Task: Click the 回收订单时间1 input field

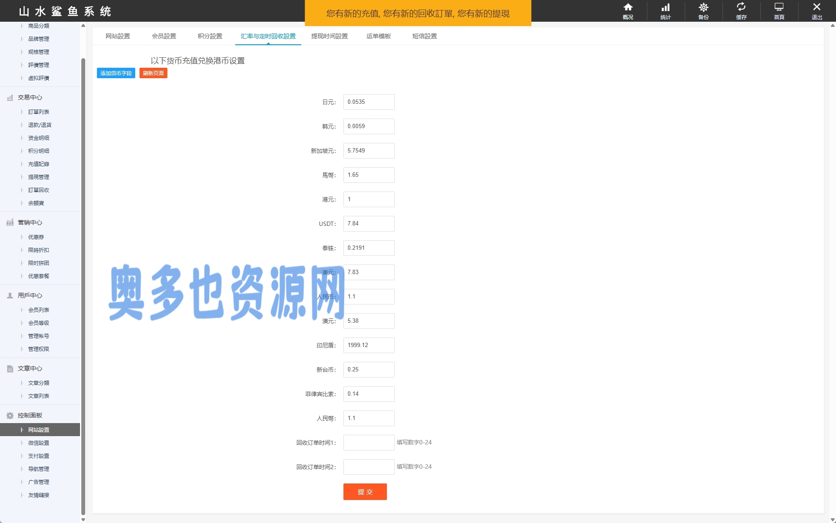Action: coord(369,443)
